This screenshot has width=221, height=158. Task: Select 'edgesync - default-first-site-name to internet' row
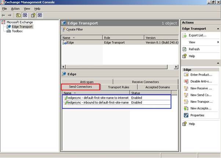(x=116, y=98)
